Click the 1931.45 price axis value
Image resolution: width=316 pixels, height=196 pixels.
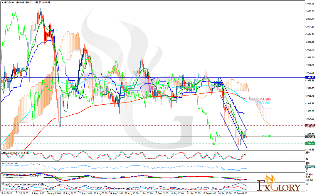point(310,96)
